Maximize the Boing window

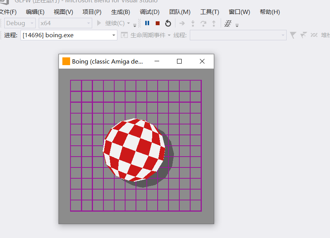tap(179, 61)
